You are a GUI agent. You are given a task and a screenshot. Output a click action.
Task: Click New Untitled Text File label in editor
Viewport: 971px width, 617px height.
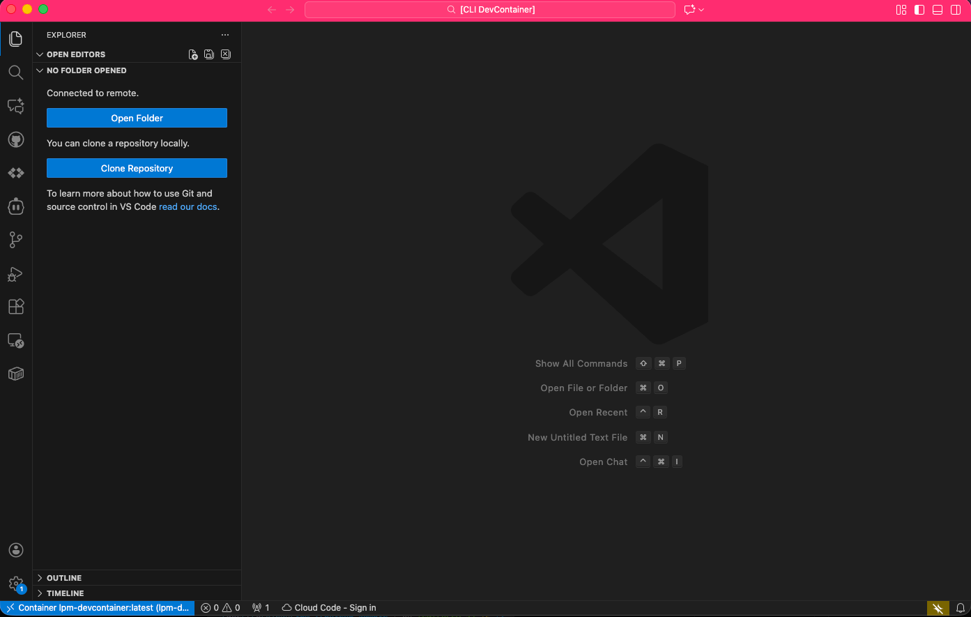(578, 438)
